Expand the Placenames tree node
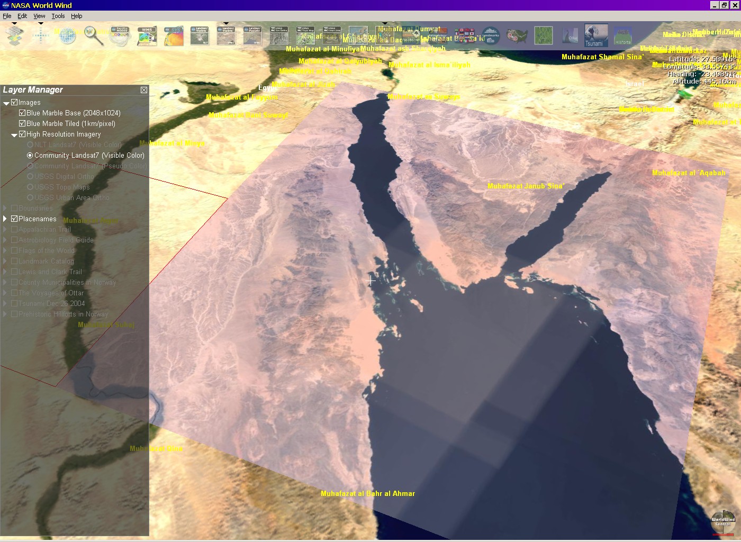This screenshot has height=542, width=741. tap(5, 219)
